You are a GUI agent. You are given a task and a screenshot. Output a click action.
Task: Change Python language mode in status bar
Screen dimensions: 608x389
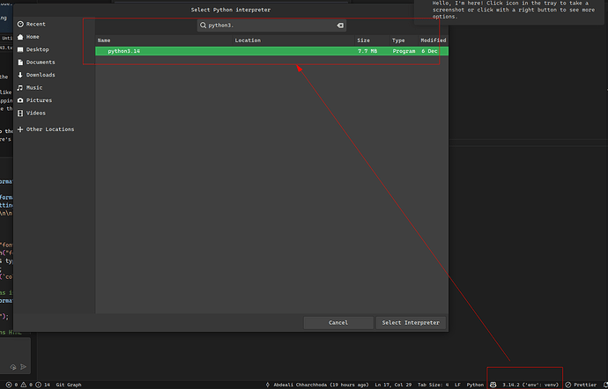(475, 385)
